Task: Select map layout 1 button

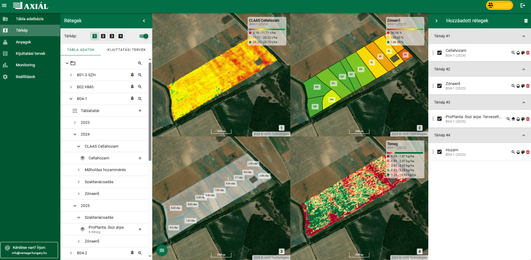Action: 95,36
